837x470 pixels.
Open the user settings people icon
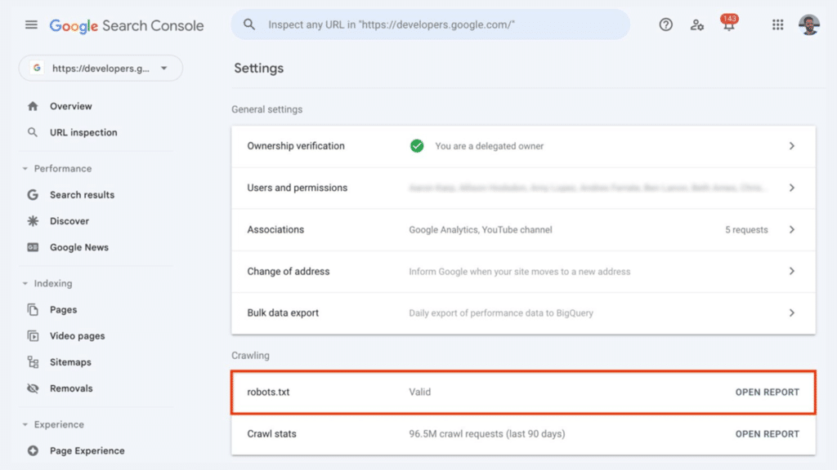pyautogui.click(x=696, y=24)
